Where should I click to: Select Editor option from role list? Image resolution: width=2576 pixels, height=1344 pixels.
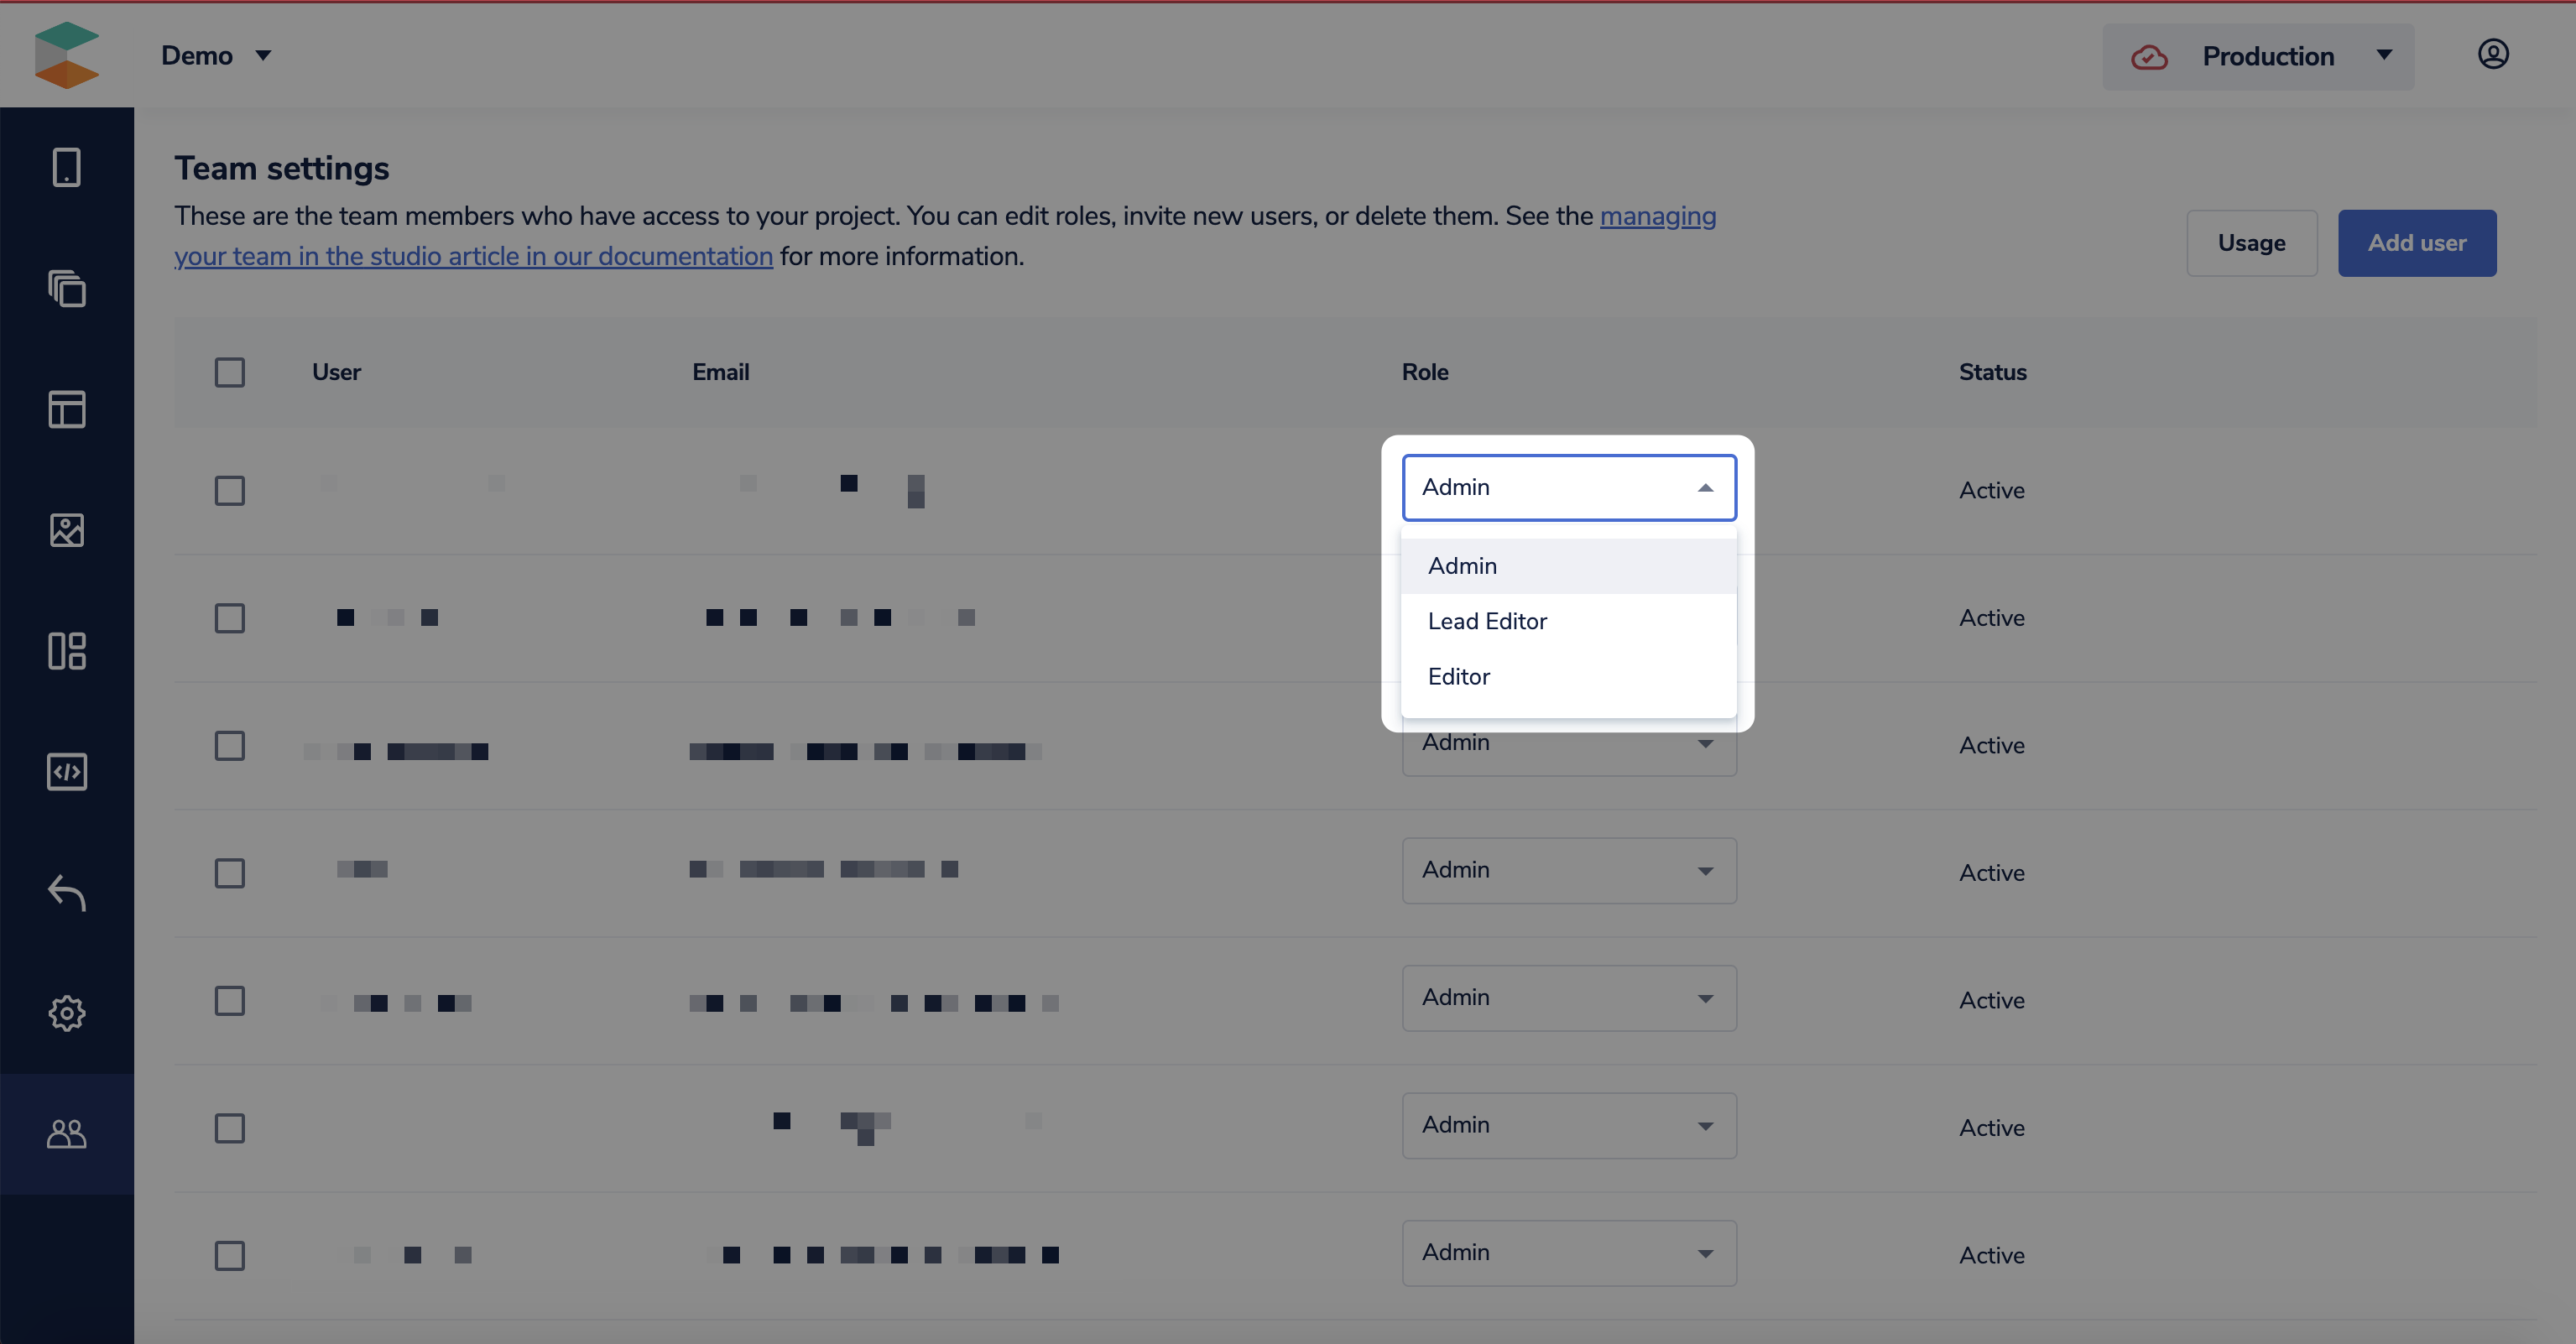(1458, 677)
